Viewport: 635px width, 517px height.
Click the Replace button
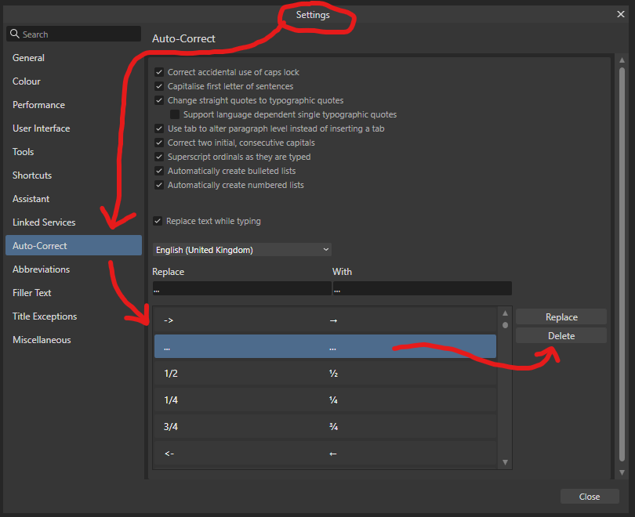tap(561, 316)
